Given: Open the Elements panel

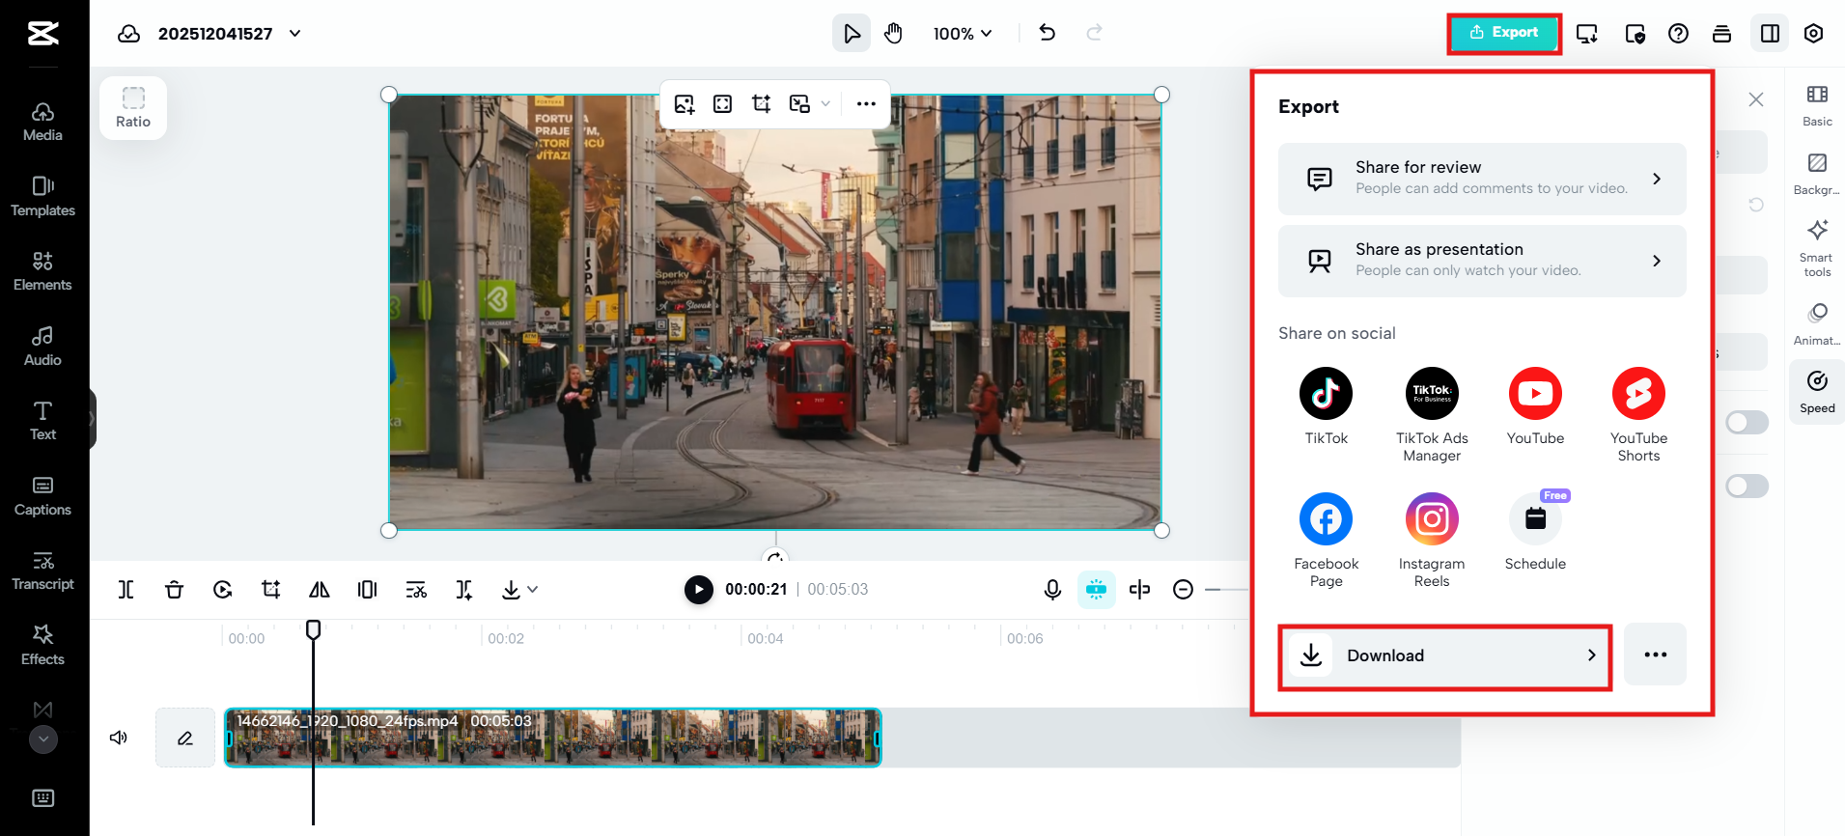Looking at the screenshot, I should (x=42, y=271).
